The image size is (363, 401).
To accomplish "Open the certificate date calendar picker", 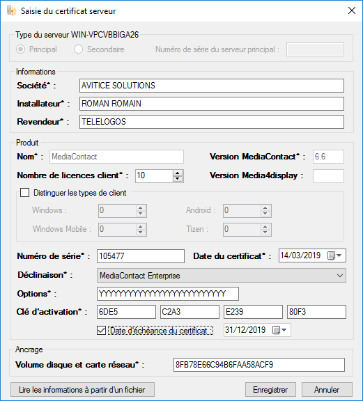I will (334, 255).
